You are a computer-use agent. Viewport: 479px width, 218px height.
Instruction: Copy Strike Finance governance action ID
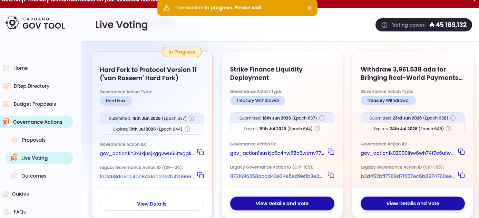pos(331,152)
